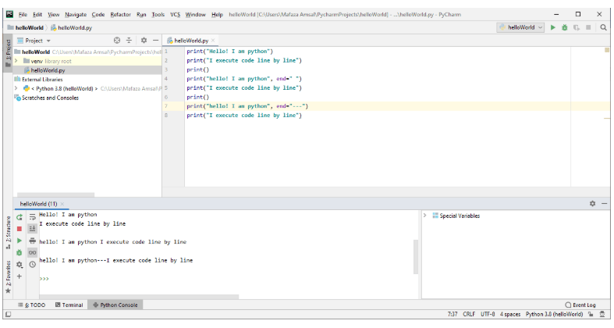The image size is (614, 328).
Task: Open console history clock icon
Action: (33, 265)
